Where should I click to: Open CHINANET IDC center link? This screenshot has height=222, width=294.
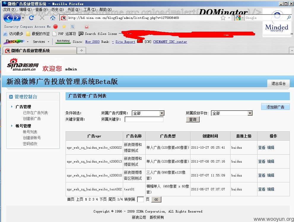point(170,42)
